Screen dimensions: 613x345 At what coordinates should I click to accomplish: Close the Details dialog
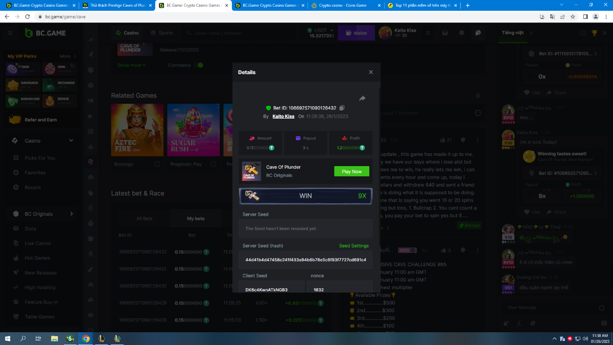click(371, 73)
